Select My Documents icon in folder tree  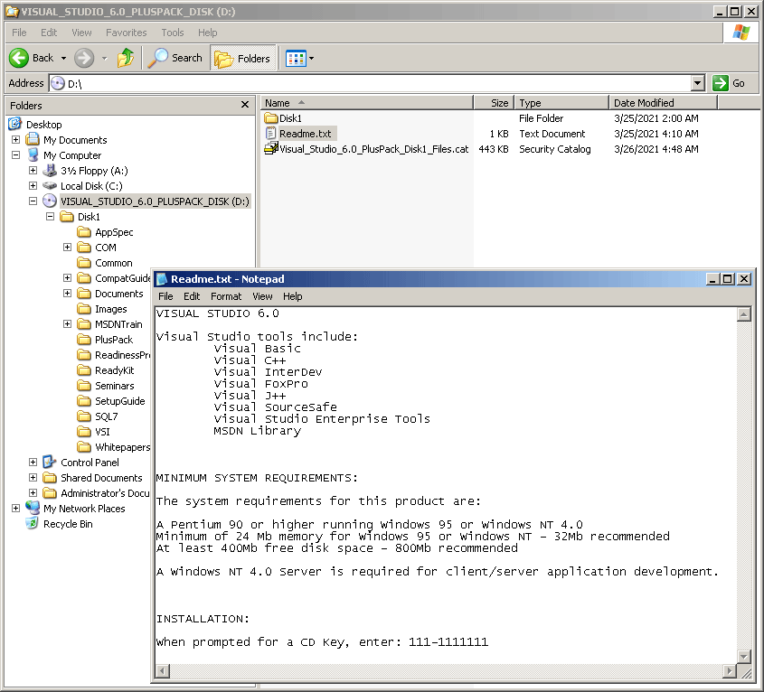33,140
